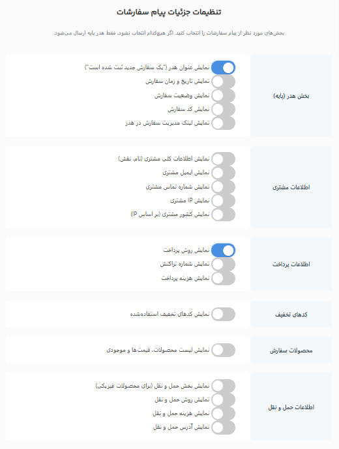
Task: Turn on shipping section for physical products
Action: pos(223,386)
